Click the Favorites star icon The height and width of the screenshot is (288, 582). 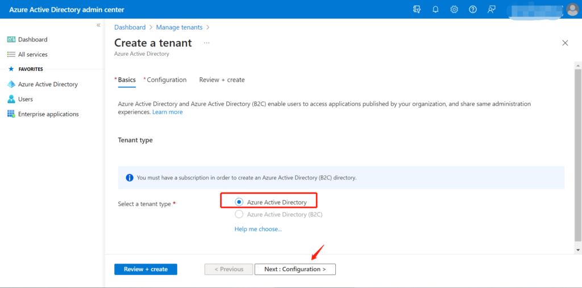click(x=11, y=69)
